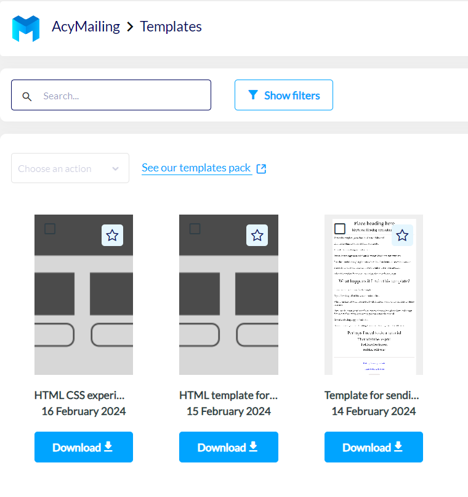Tick checkbox on 15 February HTML template
The width and height of the screenshot is (468, 497).
click(x=195, y=229)
